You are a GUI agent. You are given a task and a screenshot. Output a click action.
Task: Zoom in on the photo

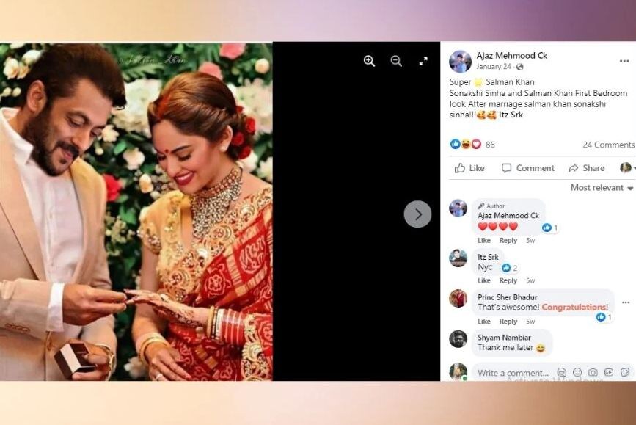click(369, 62)
